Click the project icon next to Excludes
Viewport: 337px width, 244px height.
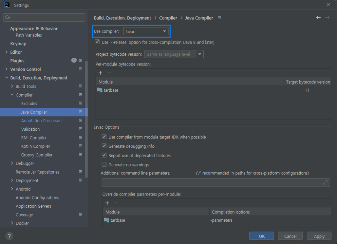[81, 103]
